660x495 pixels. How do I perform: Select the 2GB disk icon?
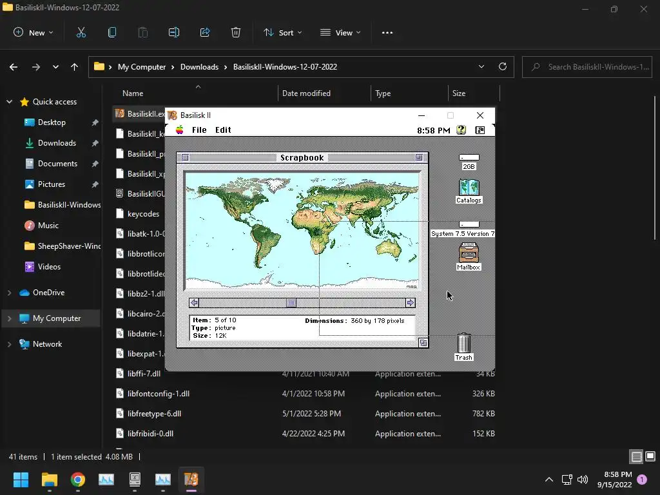tap(469, 158)
